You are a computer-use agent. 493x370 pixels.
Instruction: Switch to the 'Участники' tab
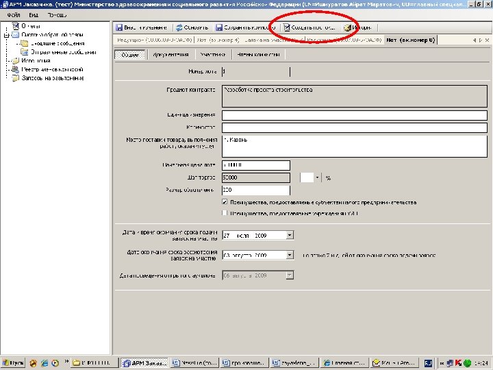pos(213,55)
